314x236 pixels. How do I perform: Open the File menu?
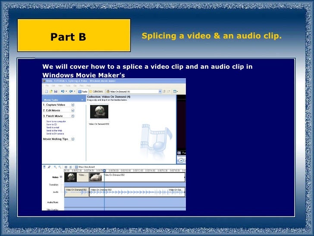click(47, 86)
